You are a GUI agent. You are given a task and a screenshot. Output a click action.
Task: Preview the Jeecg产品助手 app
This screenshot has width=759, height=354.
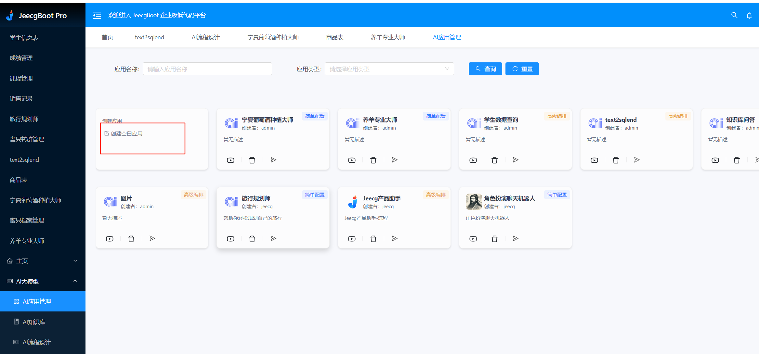coord(352,239)
